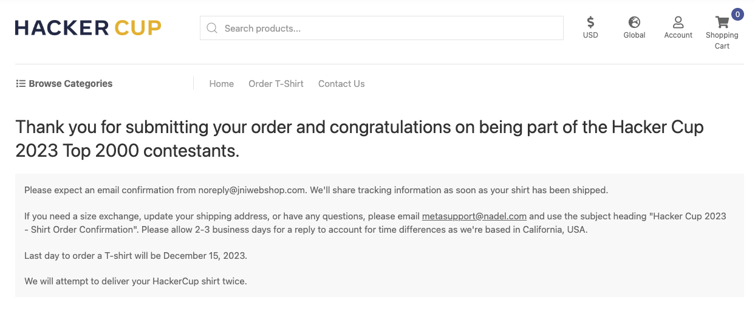This screenshot has width=755, height=319.
Task: Click the Account text label
Action: click(x=678, y=35)
